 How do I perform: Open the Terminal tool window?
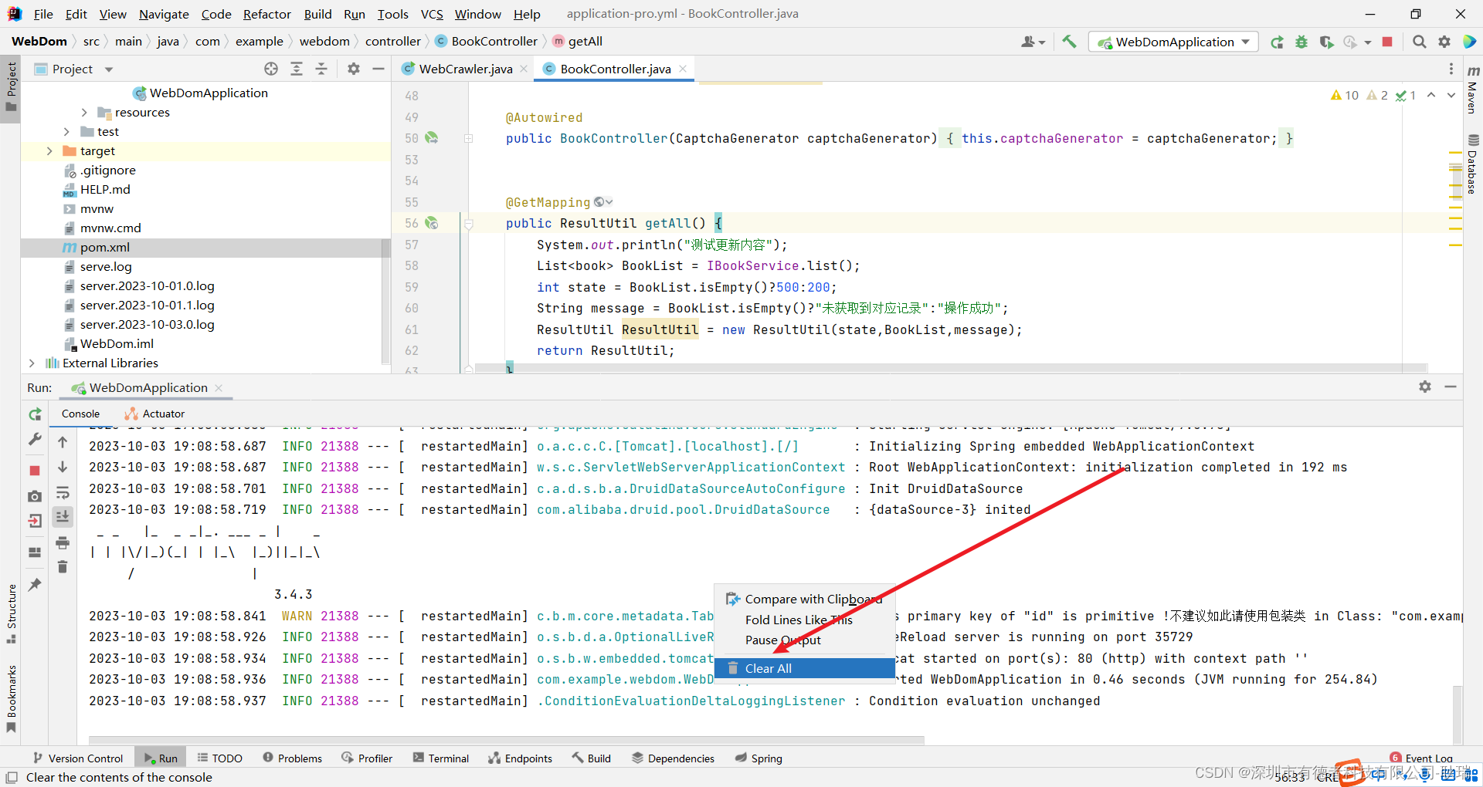coord(441,758)
